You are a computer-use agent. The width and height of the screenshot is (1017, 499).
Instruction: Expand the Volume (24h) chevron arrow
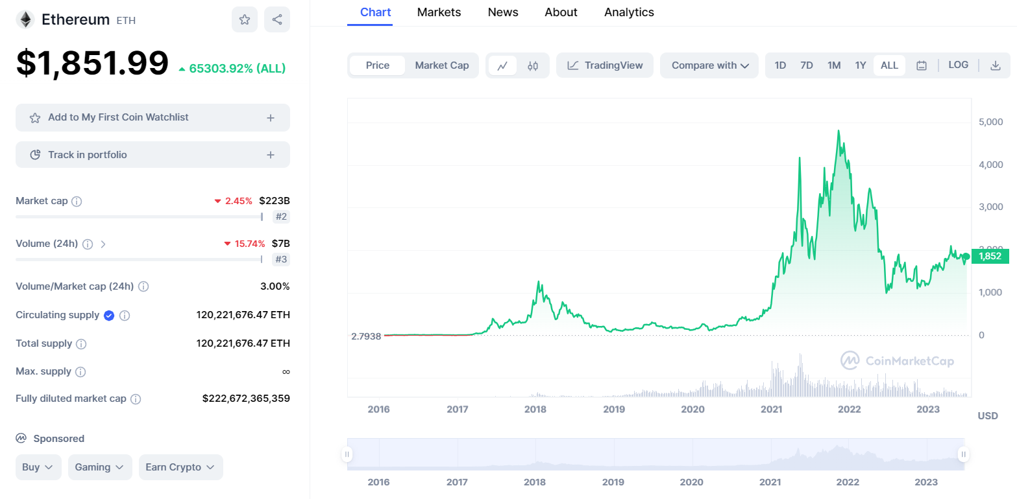(103, 244)
